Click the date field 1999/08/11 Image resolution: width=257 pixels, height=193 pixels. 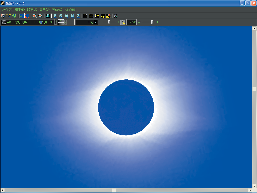[x=23, y=22]
